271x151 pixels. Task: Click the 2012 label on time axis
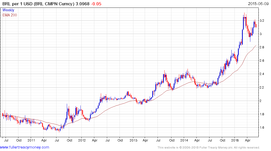click(x=82, y=140)
